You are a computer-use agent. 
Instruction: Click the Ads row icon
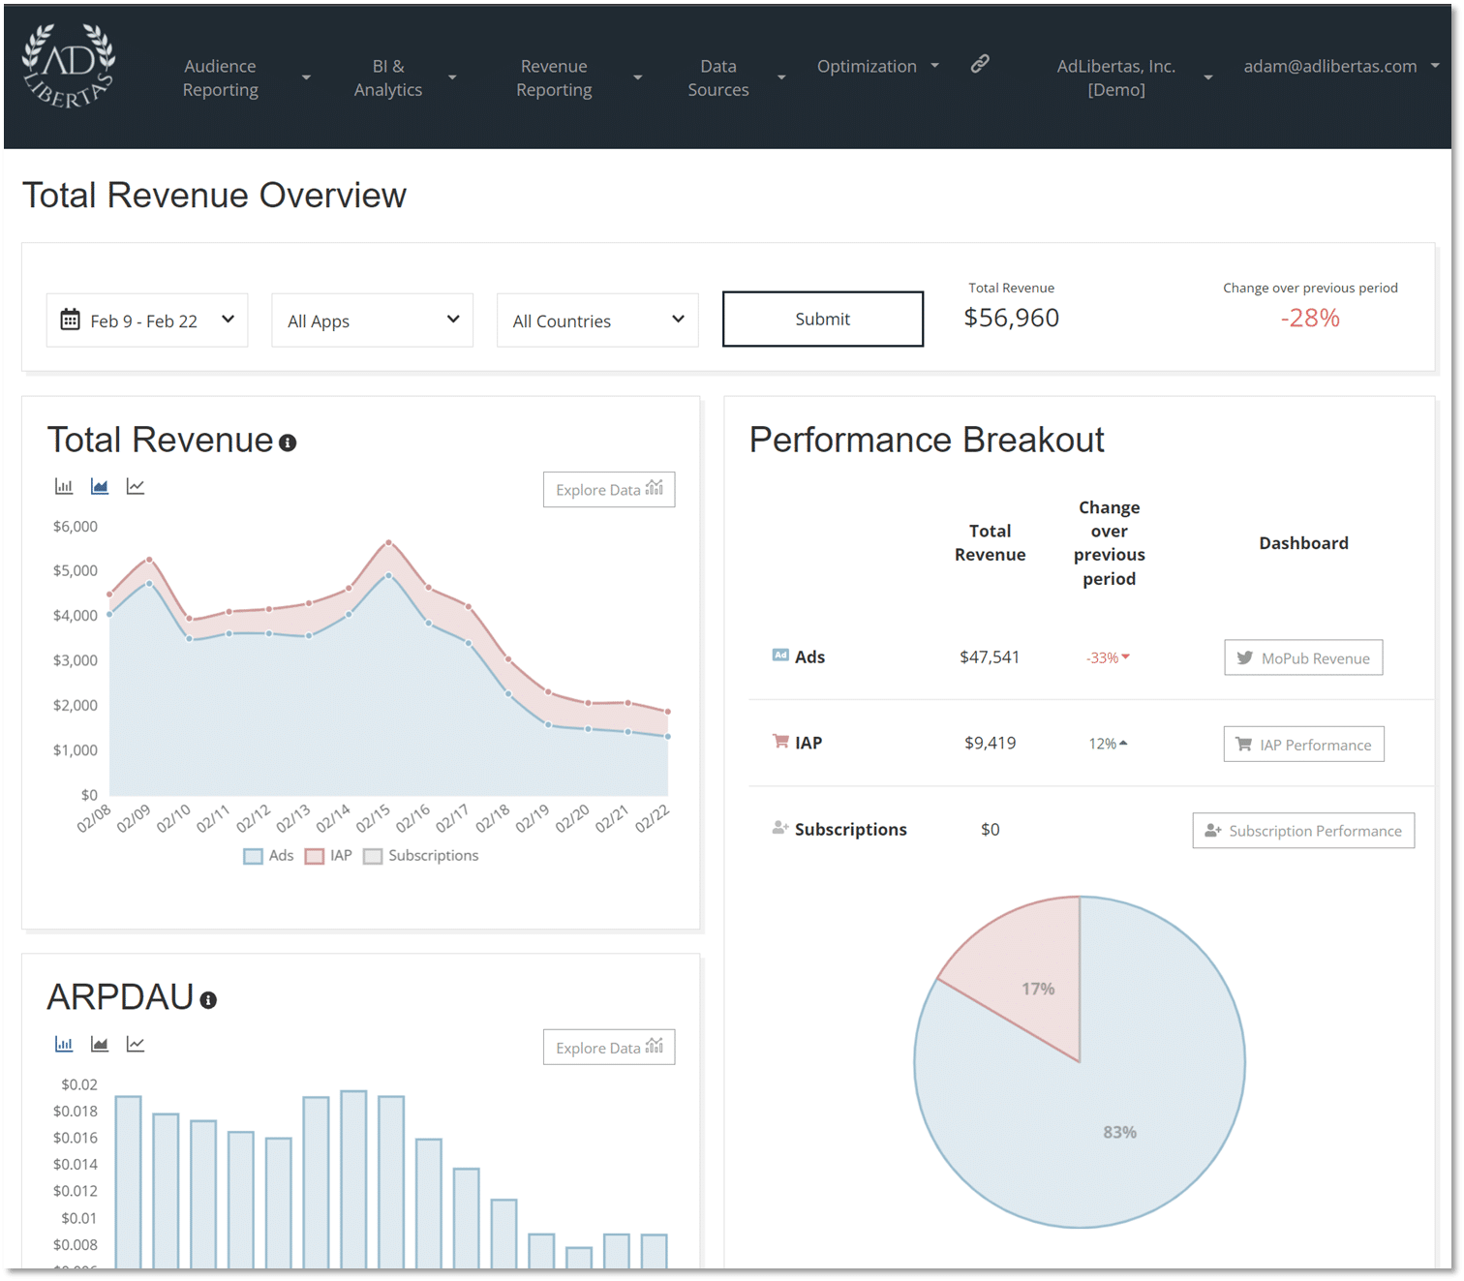coord(780,656)
